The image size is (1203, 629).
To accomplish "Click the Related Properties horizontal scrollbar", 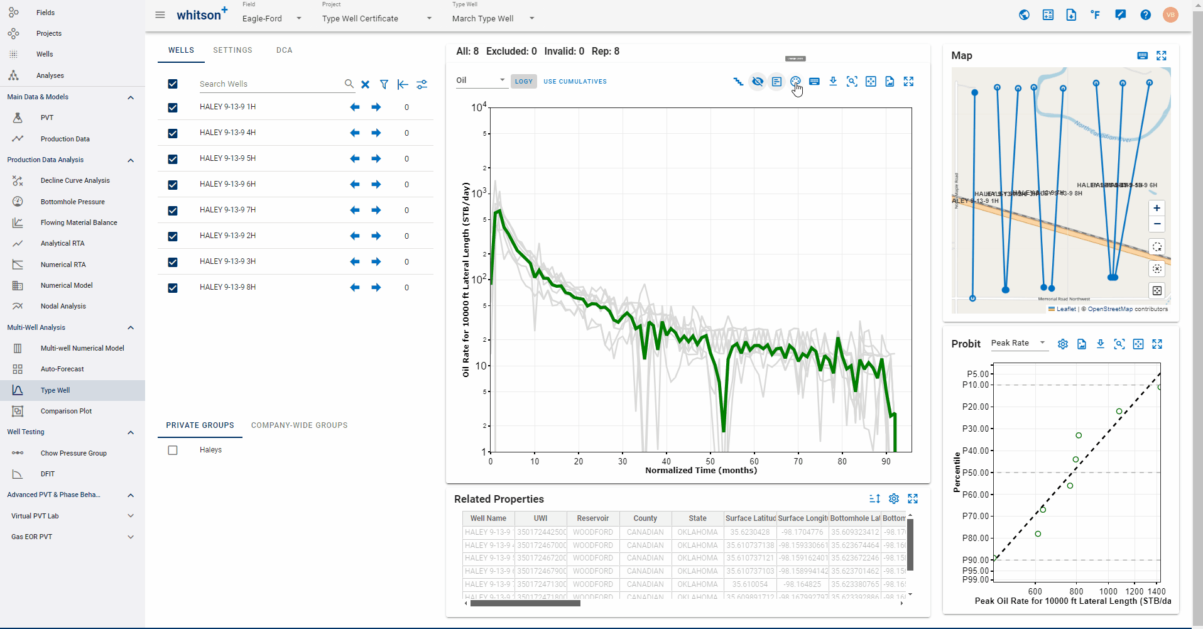I will point(525,603).
